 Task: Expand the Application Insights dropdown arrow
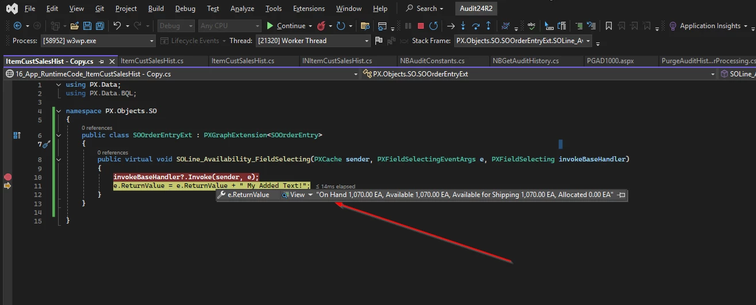746,26
